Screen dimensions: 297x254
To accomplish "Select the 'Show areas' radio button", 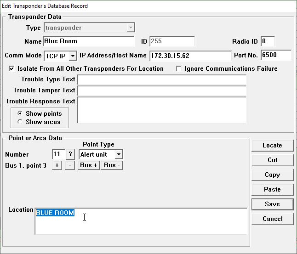I will coord(20,122).
